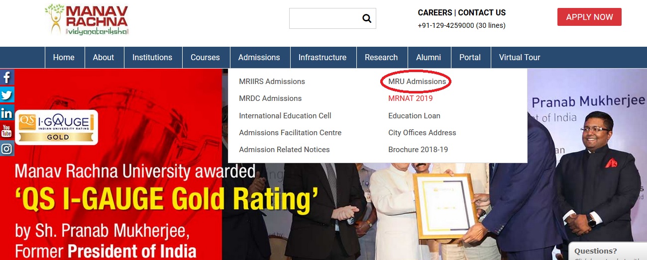The height and width of the screenshot is (260, 647).
Task: Expand the Courses navigation menu
Action: coord(205,58)
